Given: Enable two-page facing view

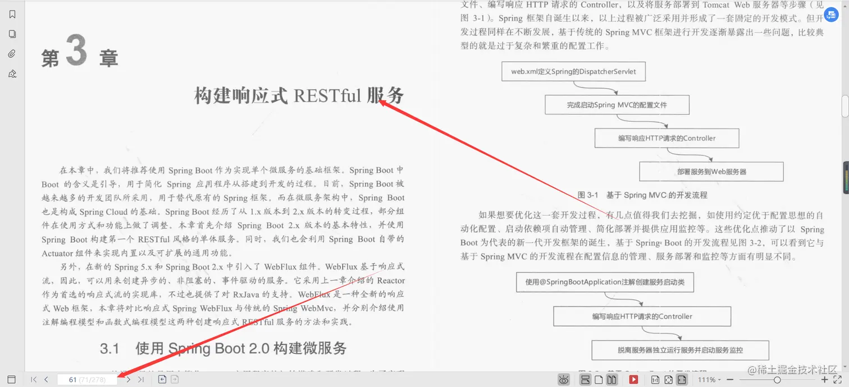Looking at the screenshot, I should 612,379.
